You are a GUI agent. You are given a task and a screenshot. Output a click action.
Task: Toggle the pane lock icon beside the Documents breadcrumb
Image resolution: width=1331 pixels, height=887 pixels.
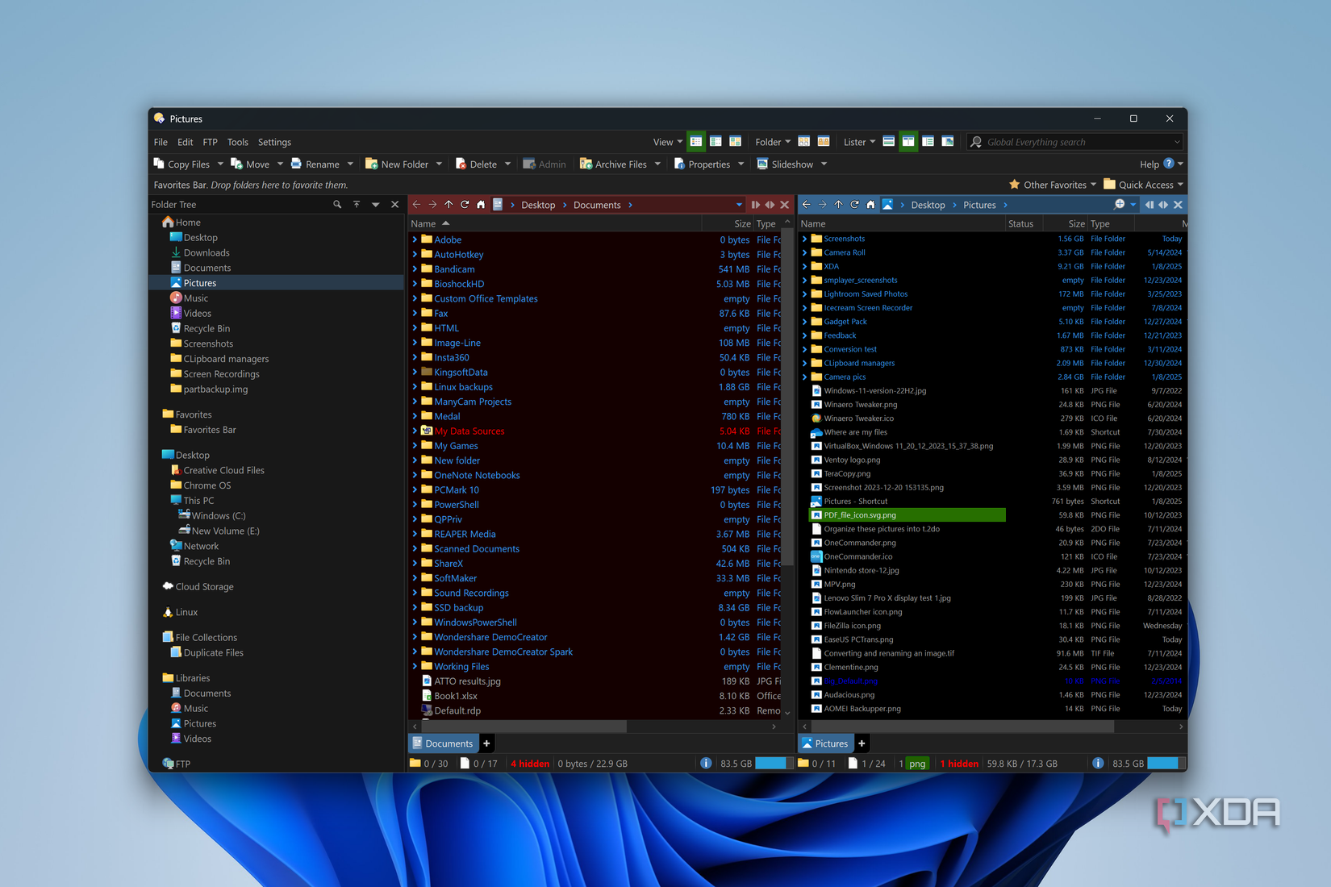pyautogui.click(x=755, y=204)
